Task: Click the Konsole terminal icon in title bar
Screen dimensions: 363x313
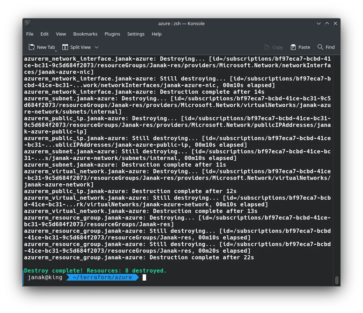Action: coord(28,23)
